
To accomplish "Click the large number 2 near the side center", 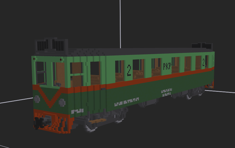I will pyautogui.click(x=129, y=70).
